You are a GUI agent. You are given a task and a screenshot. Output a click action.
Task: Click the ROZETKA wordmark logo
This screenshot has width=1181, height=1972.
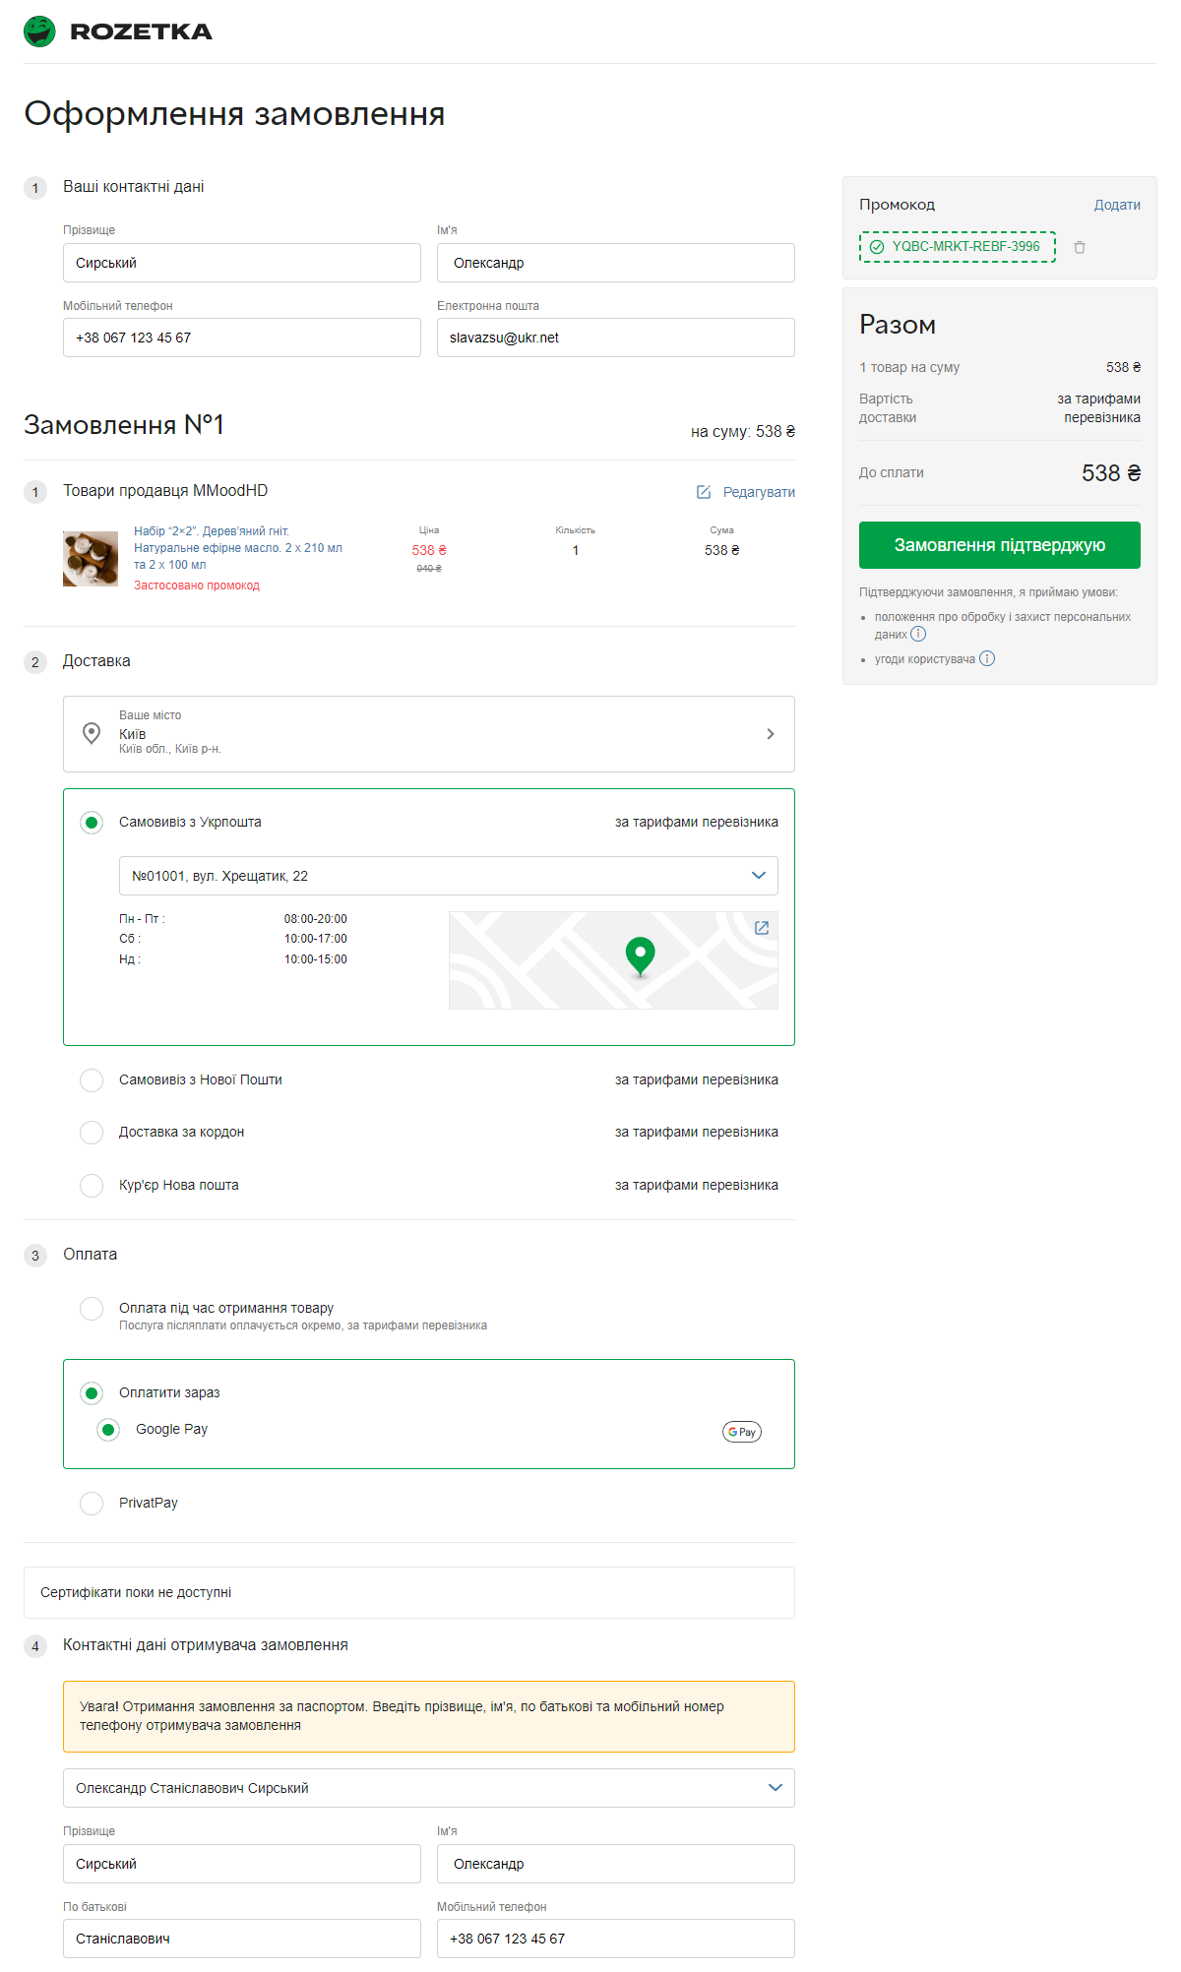pos(142,31)
